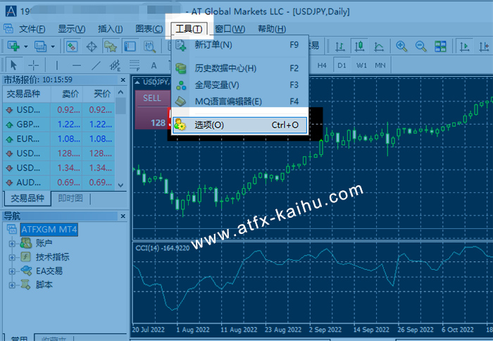Toggle the Navigator star-folder icon
Image resolution: width=493 pixels, height=341 pixels.
click(x=111, y=46)
